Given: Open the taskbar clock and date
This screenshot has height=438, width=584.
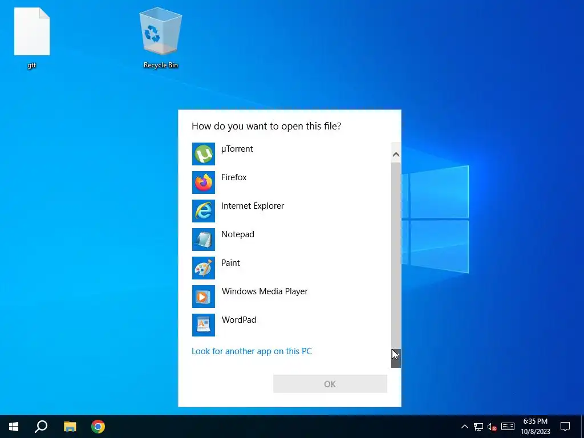Looking at the screenshot, I should coord(535,427).
